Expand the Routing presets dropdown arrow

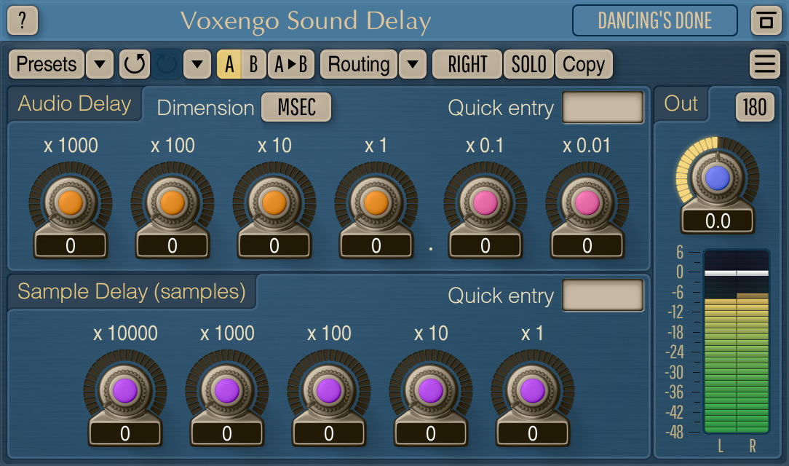point(413,64)
